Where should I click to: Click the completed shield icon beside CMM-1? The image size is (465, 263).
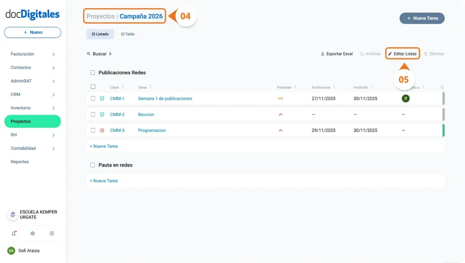point(102,99)
